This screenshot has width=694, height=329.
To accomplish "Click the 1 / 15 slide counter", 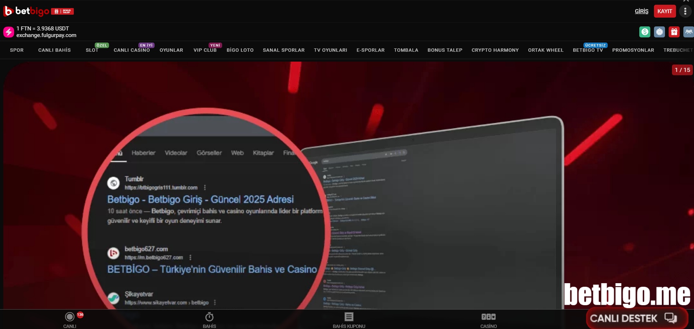I will point(682,70).
